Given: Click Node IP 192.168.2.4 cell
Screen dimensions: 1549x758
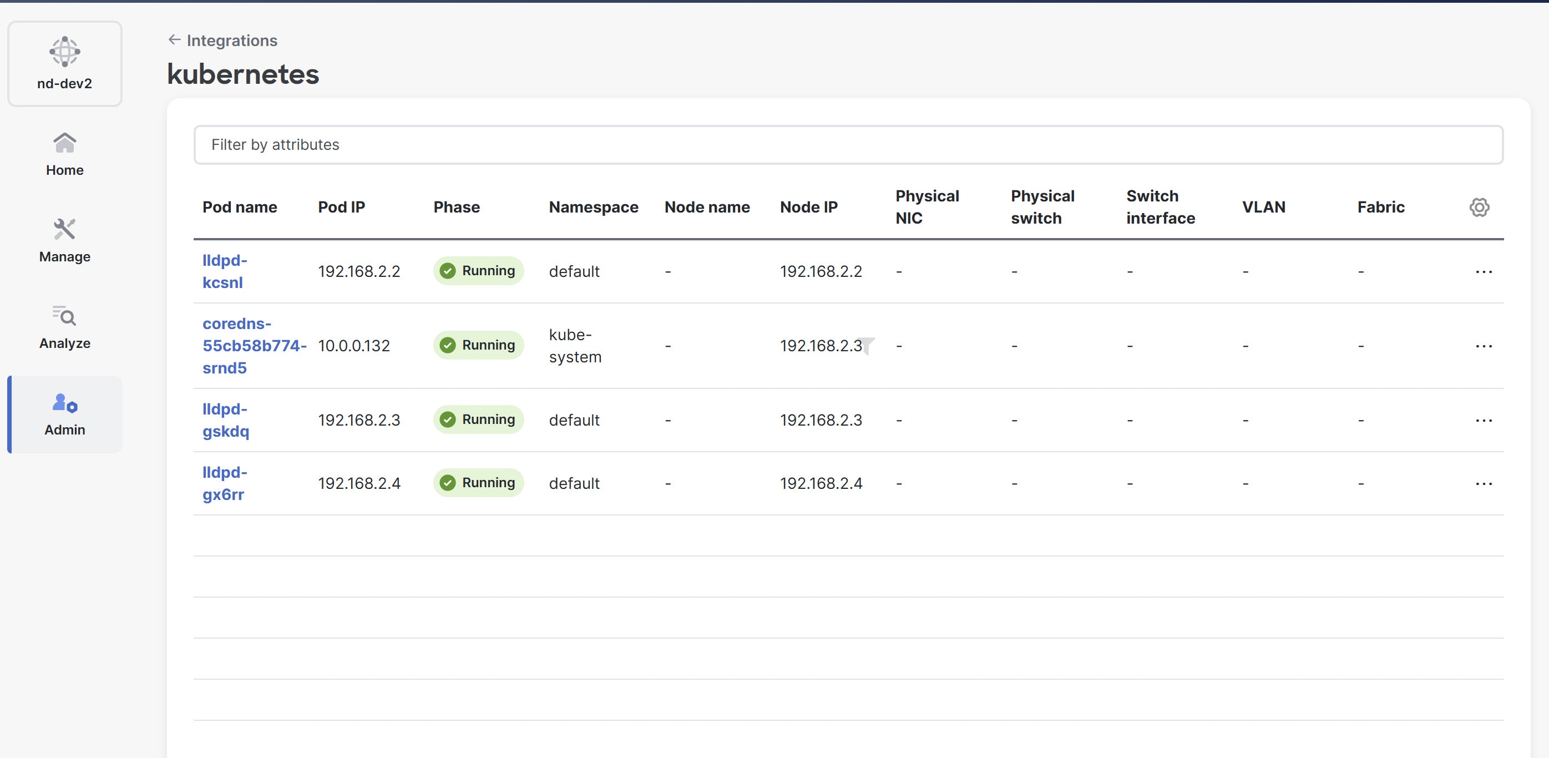Looking at the screenshot, I should click(821, 484).
